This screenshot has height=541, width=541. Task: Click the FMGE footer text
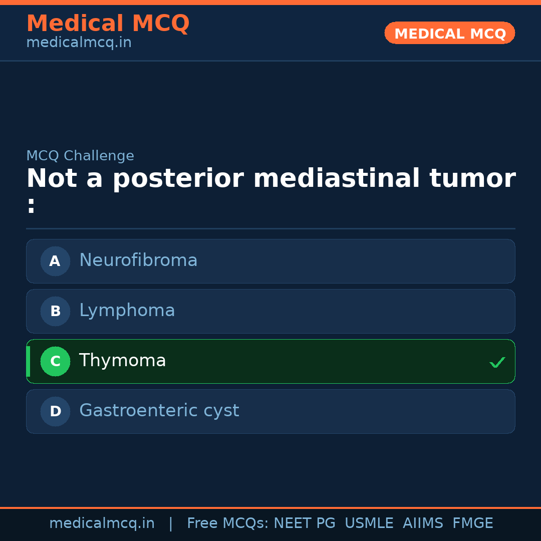tap(472, 523)
